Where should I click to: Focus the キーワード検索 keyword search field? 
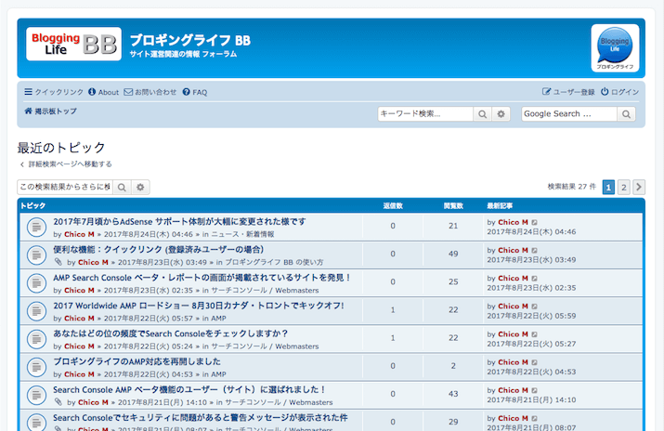pos(425,114)
